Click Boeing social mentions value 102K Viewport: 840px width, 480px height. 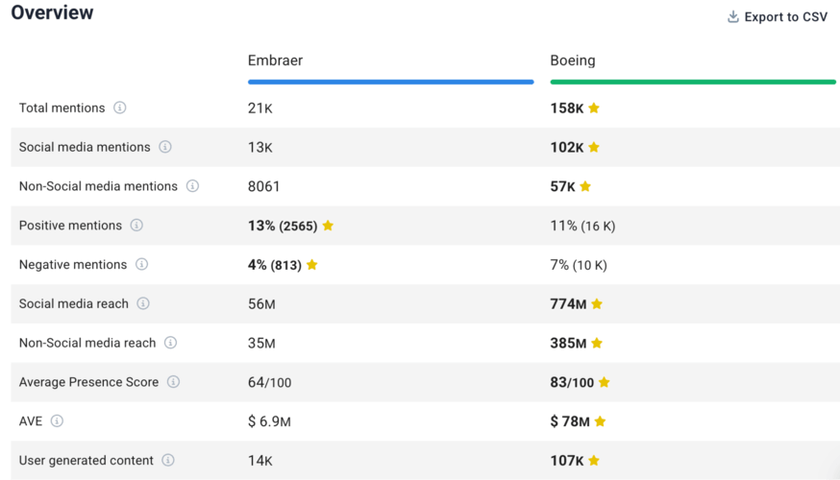pyautogui.click(x=567, y=147)
